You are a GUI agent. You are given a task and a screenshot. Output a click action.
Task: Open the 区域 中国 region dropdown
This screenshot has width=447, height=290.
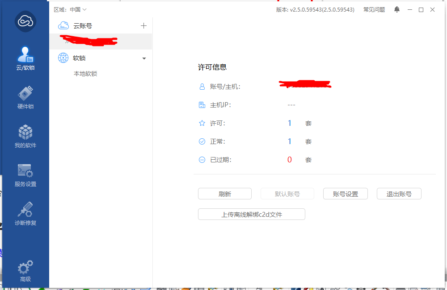[71, 9]
